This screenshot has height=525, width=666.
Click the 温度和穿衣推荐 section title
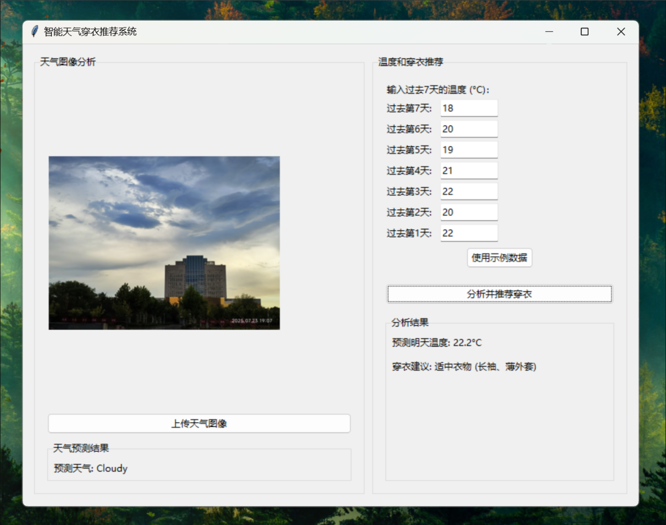(410, 62)
